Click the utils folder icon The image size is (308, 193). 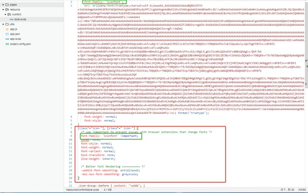[x=7, y=24]
